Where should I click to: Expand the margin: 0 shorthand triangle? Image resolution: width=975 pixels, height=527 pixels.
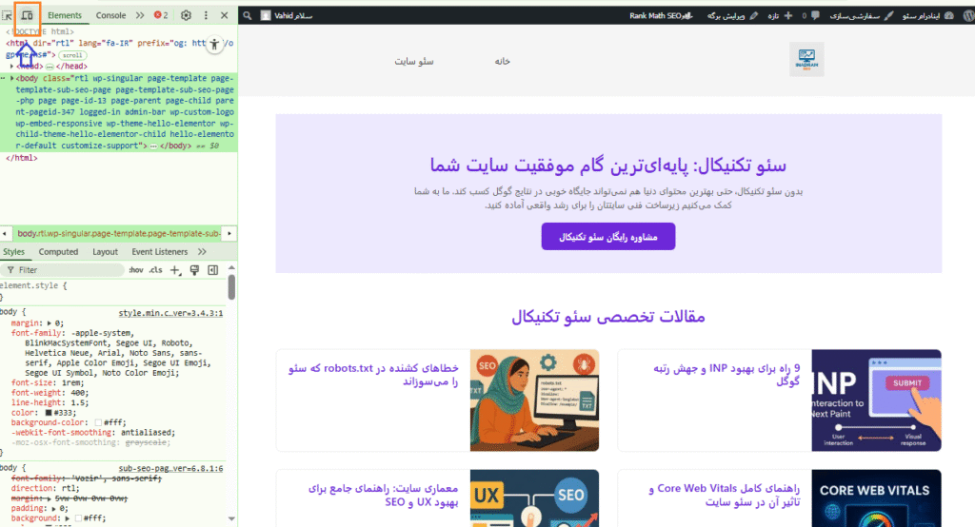click(x=50, y=323)
